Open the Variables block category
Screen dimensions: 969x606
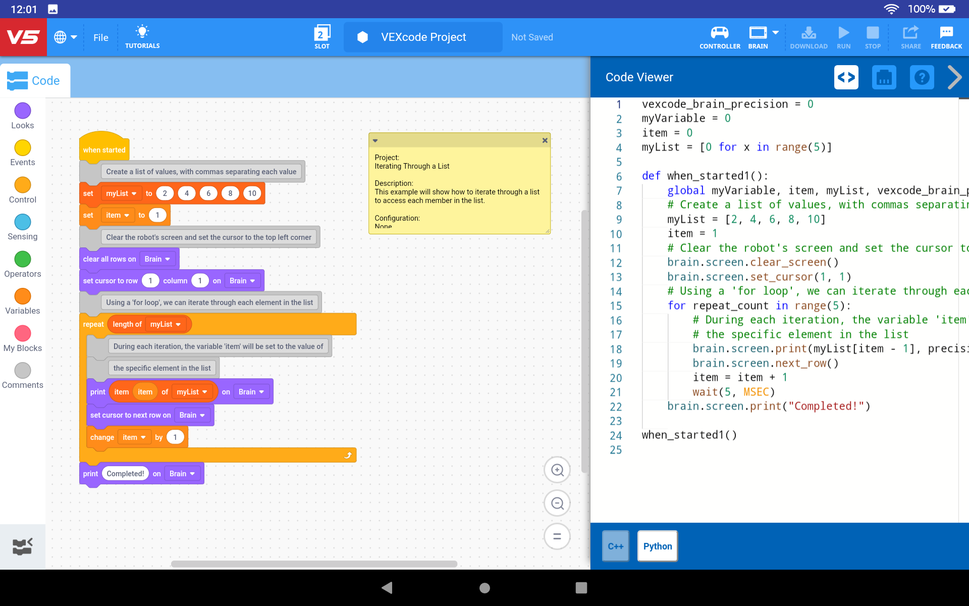click(22, 296)
